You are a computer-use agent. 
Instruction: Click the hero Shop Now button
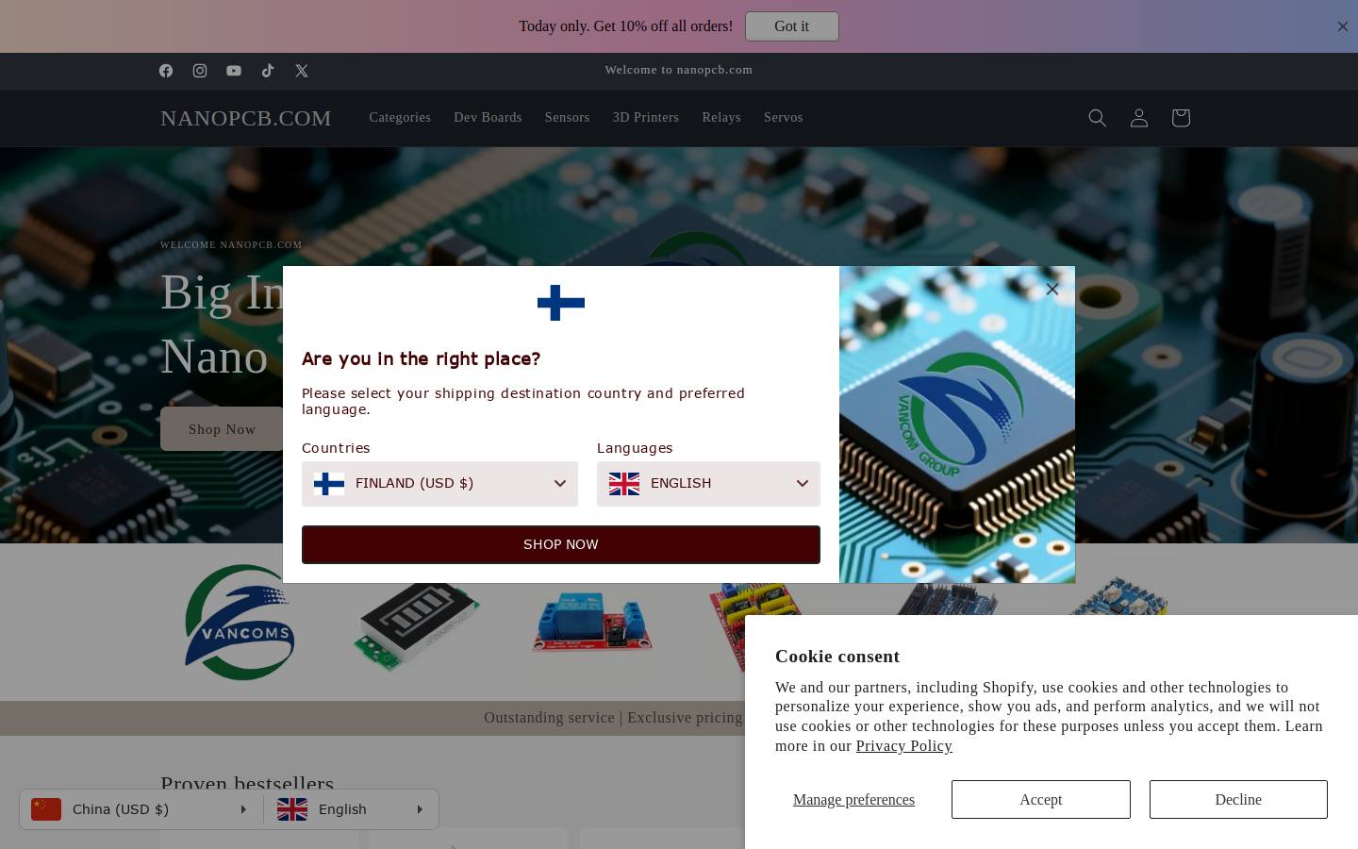click(223, 429)
